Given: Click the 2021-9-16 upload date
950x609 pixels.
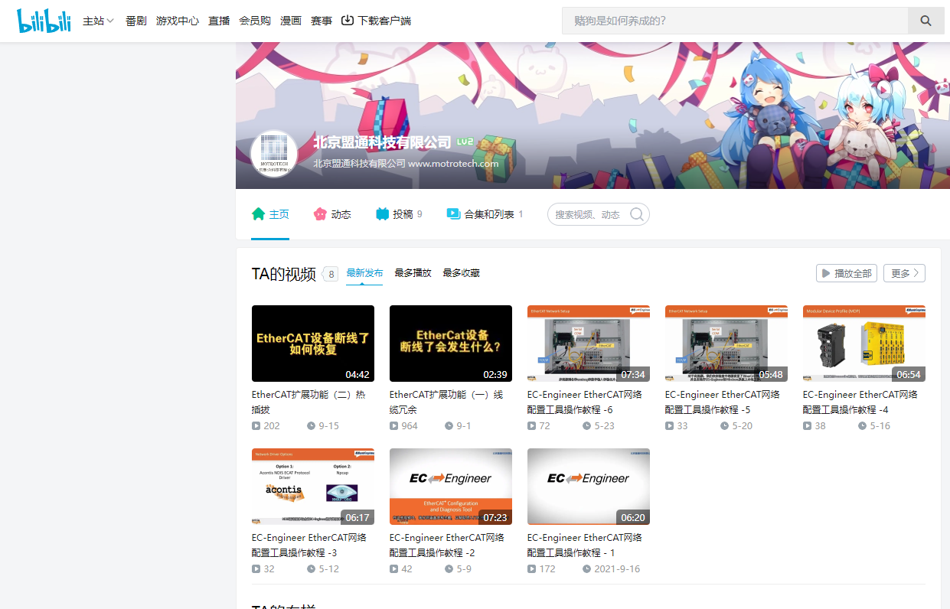Looking at the screenshot, I should [x=617, y=569].
